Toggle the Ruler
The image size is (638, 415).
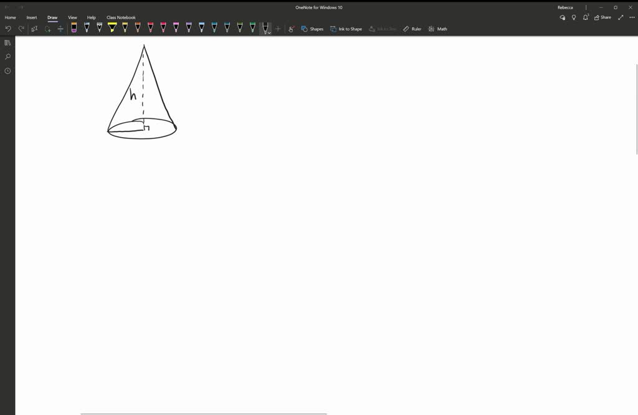412,29
